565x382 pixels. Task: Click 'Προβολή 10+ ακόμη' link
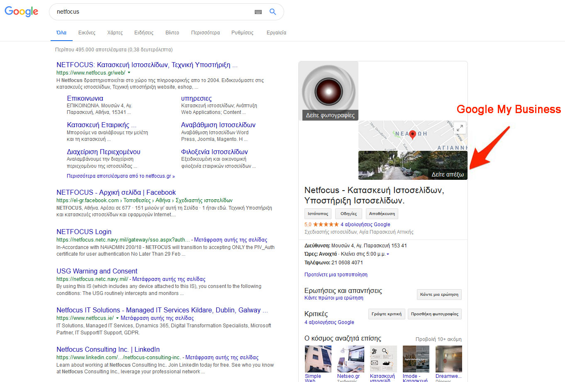[438, 339]
